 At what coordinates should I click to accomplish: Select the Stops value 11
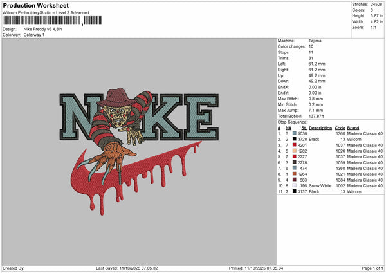pyautogui.click(x=311, y=52)
